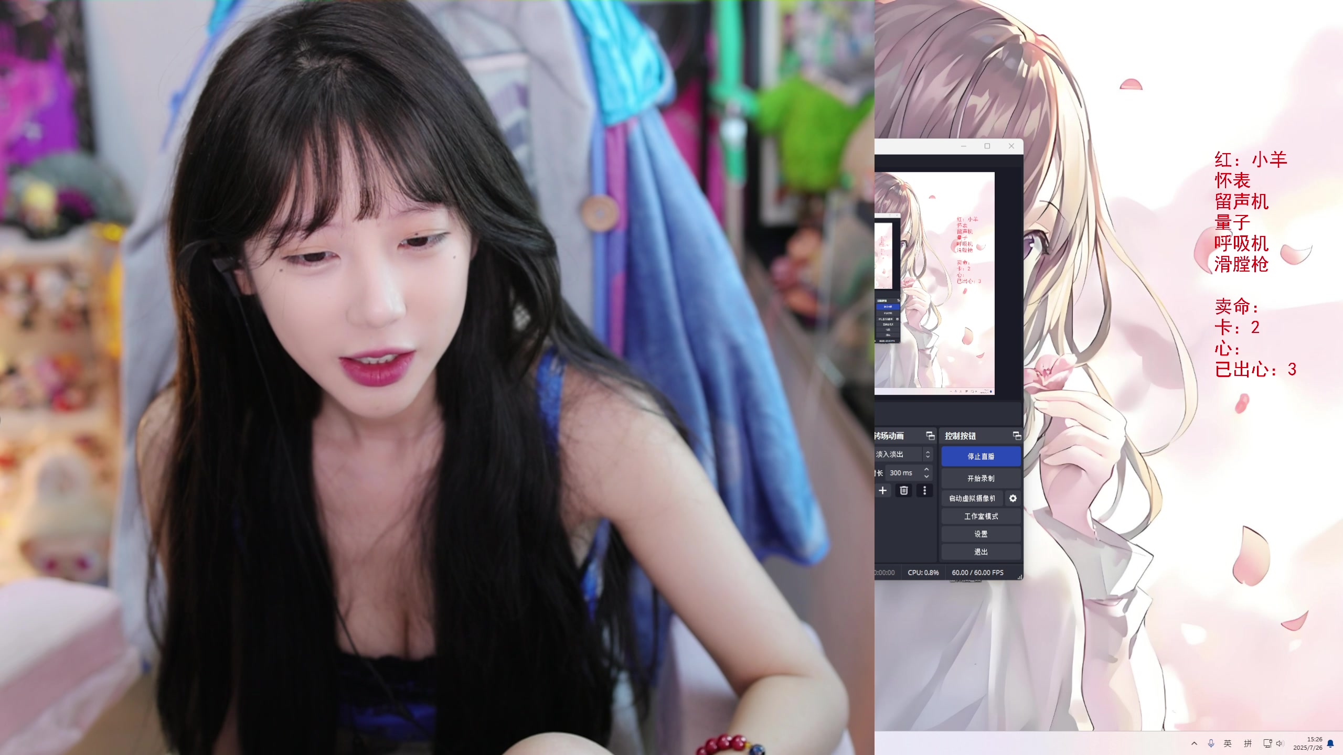
Task: Increase the 300 ms duration stepper
Action: point(926,469)
